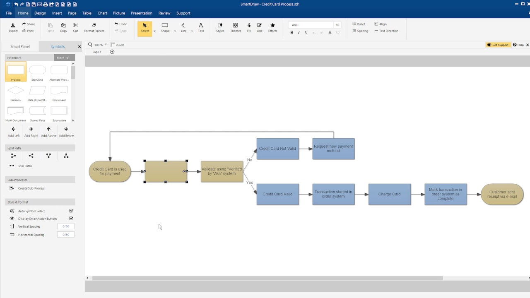
Task: Open the Effects options
Action: click(272, 28)
